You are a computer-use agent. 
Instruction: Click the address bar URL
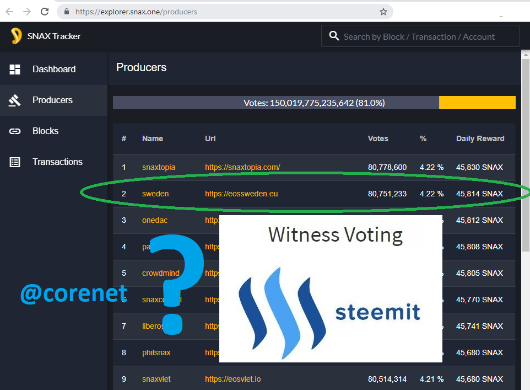pyautogui.click(x=136, y=12)
